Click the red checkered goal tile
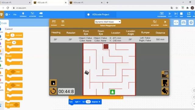Image resolution: width=195 pixels, height=110 pixels. coord(106,46)
